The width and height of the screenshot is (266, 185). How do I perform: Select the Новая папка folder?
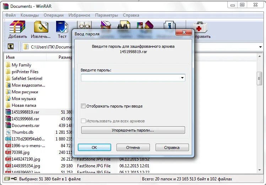point(21,105)
